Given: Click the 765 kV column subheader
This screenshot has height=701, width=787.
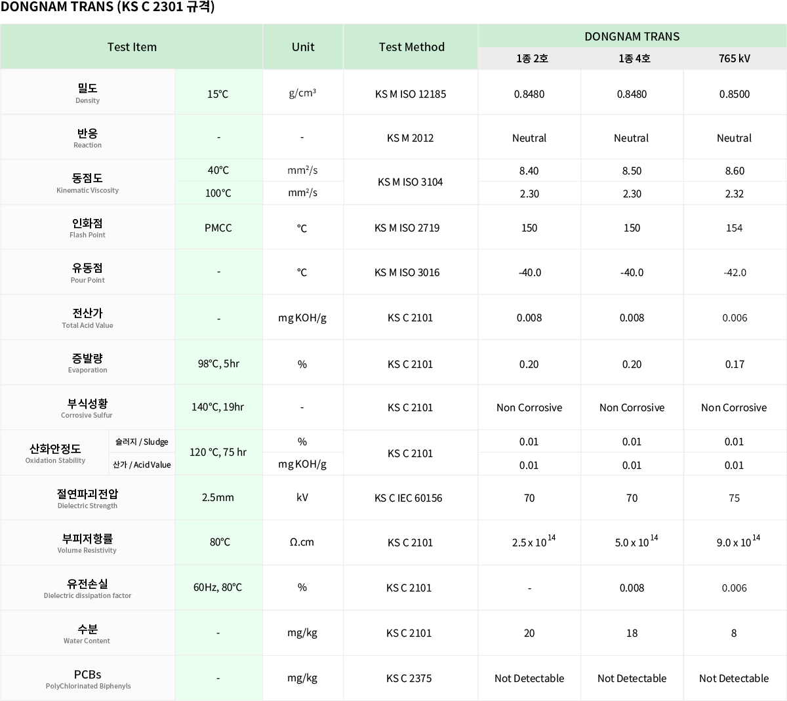Looking at the screenshot, I should click(735, 58).
